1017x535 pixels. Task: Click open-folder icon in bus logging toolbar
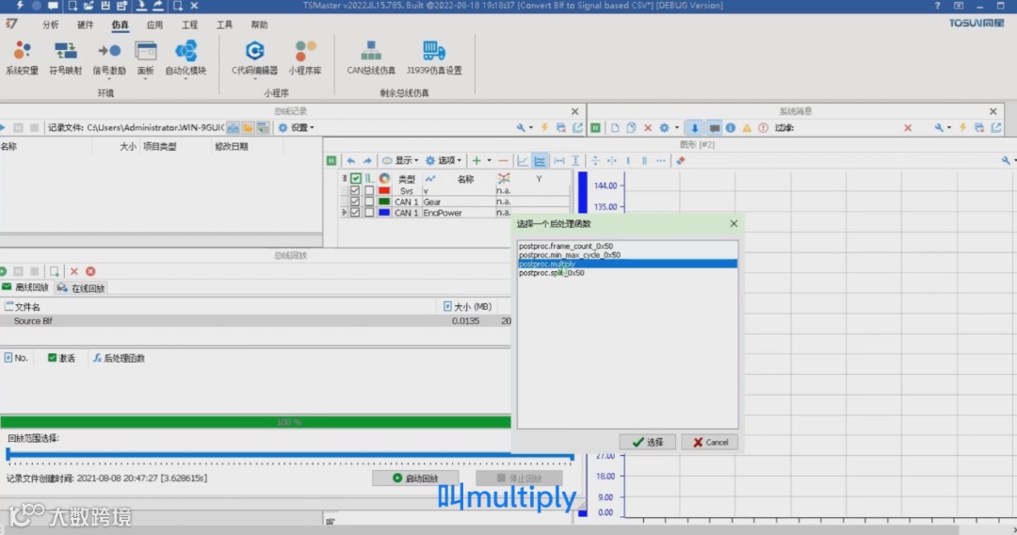click(x=248, y=128)
